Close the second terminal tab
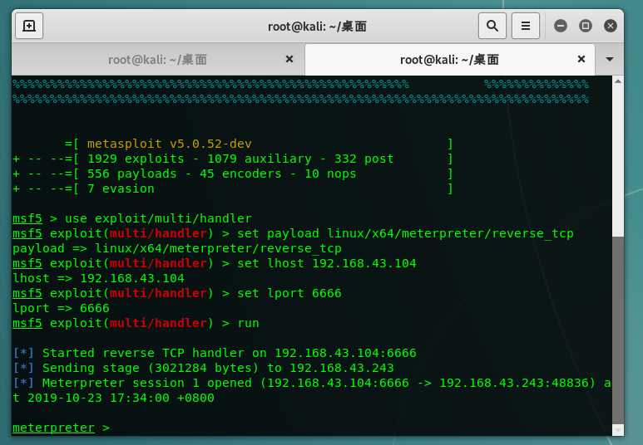The height and width of the screenshot is (445, 643). (581, 59)
